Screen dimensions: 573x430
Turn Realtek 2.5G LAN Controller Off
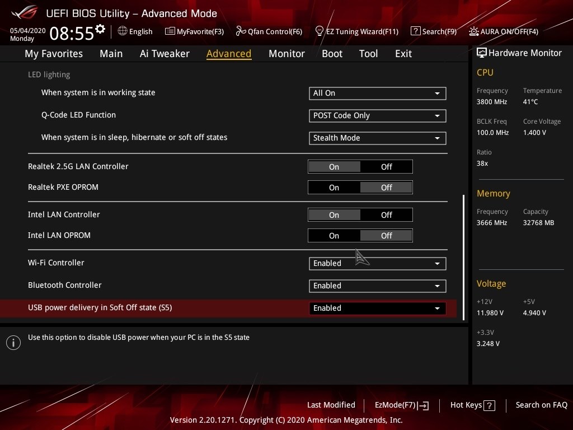pos(386,167)
